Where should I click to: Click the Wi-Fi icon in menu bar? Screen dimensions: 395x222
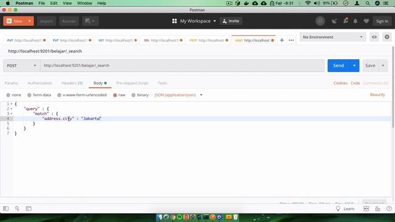pyautogui.click(x=308, y=3)
